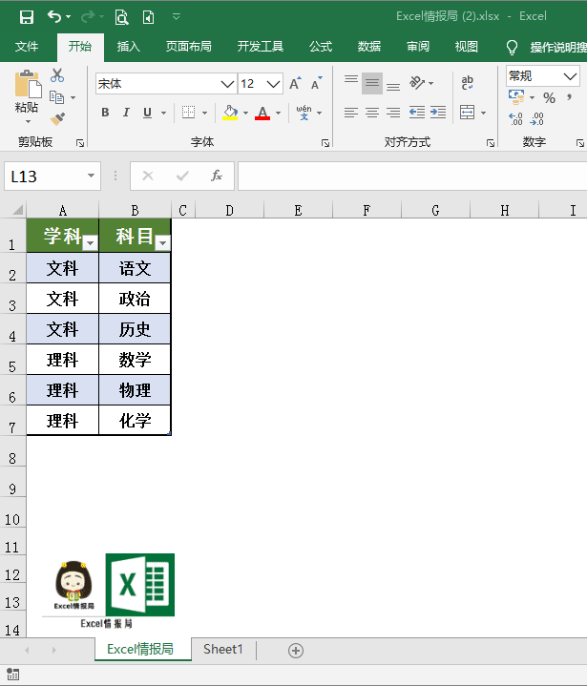Click the Percent Style icon
Screen dimensions: 587x686
(549, 97)
